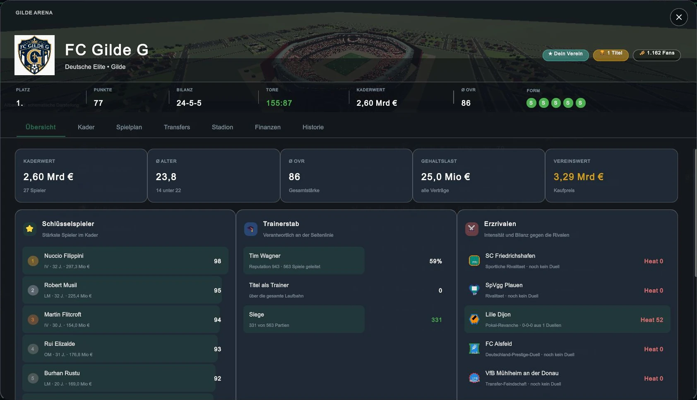Open the Historie tab
Screen dimensions: 697x400
coord(313,127)
